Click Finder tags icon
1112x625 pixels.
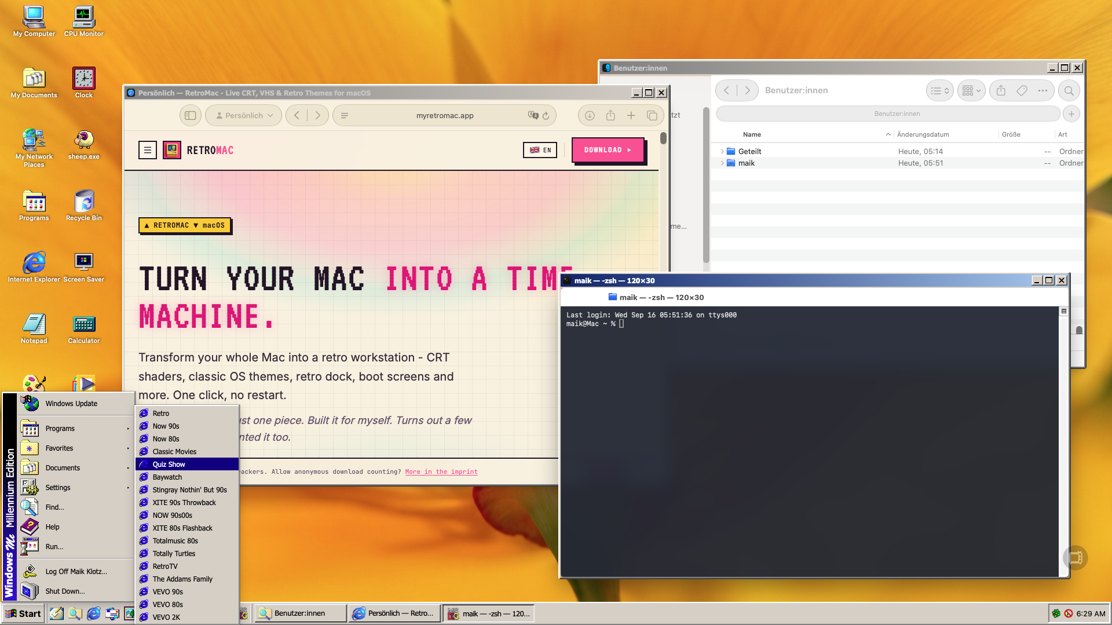[1022, 90]
